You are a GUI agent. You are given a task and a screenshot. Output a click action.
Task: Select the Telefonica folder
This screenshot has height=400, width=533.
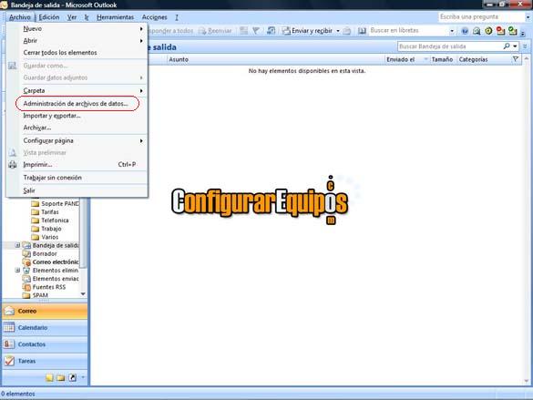[x=50, y=221]
